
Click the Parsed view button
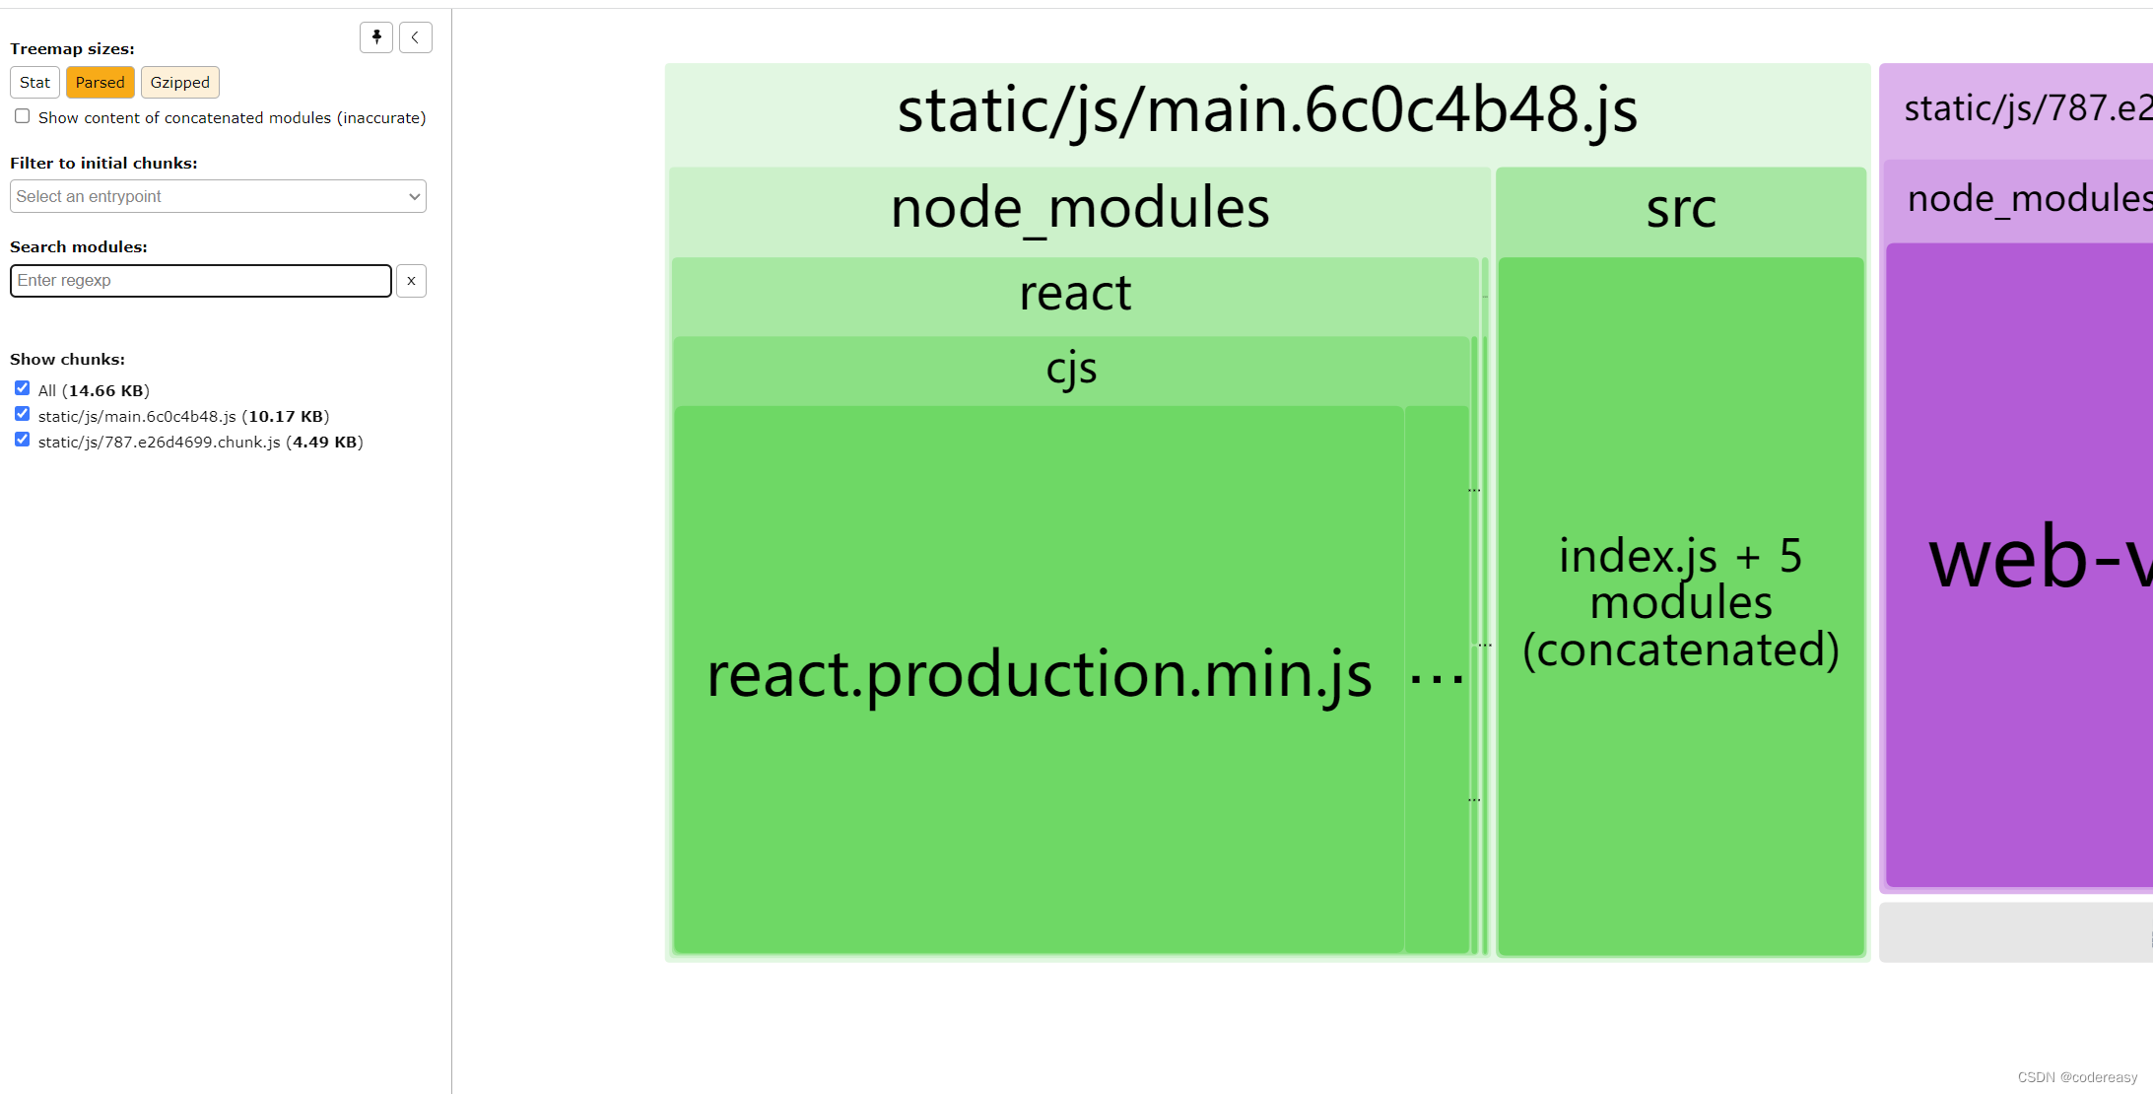click(101, 81)
